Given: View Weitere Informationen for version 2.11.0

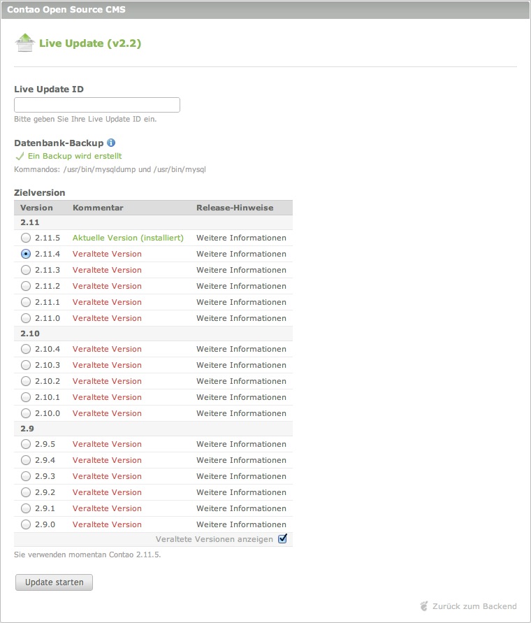Looking at the screenshot, I should pyautogui.click(x=241, y=318).
